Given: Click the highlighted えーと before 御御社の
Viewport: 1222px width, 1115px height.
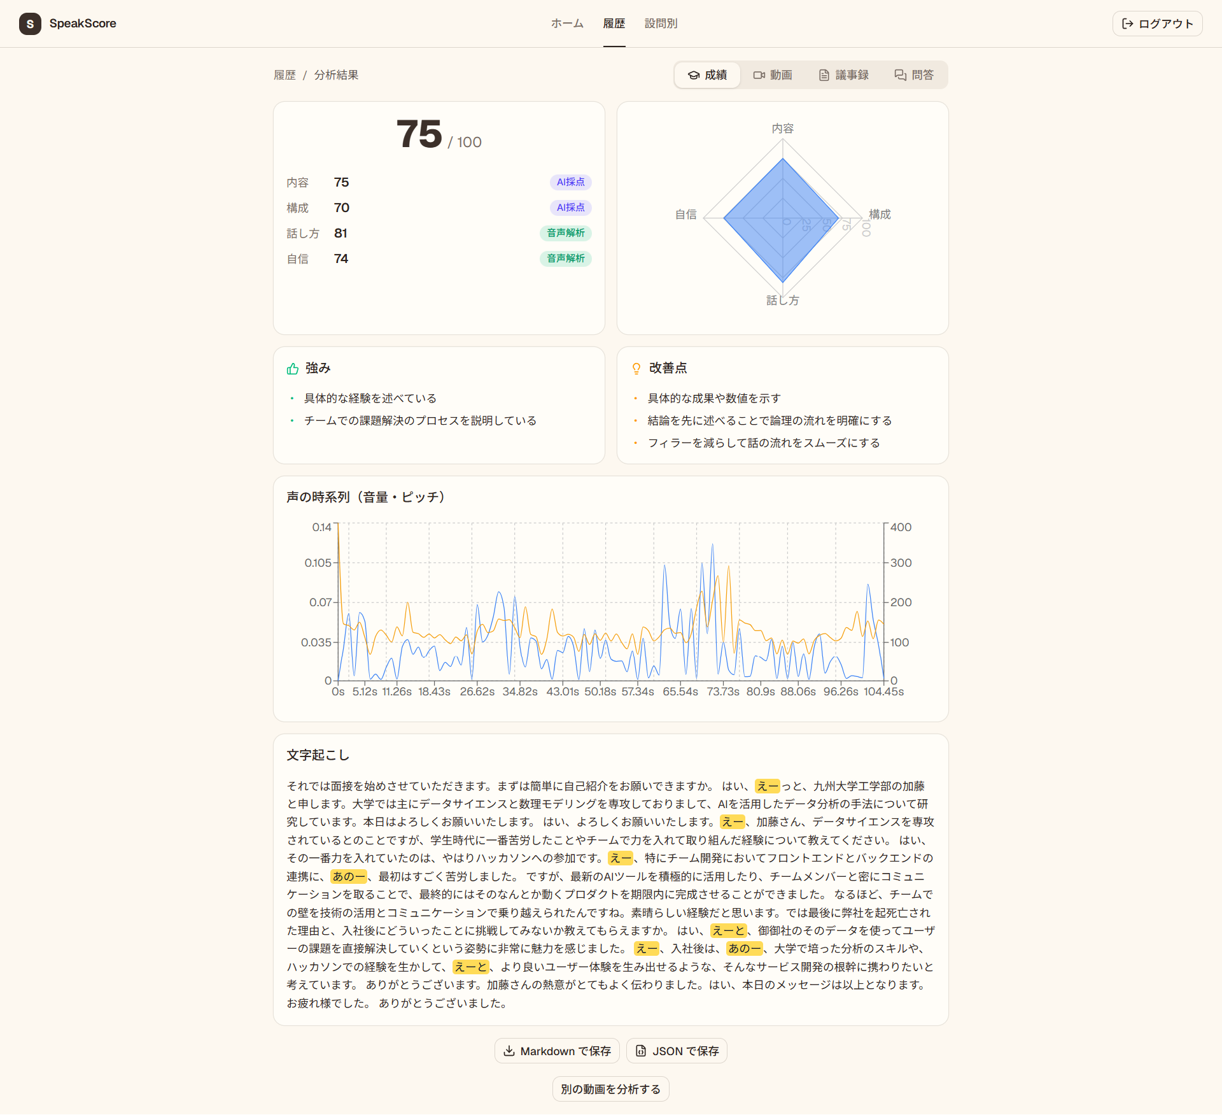Looking at the screenshot, I should click(728, 931).
